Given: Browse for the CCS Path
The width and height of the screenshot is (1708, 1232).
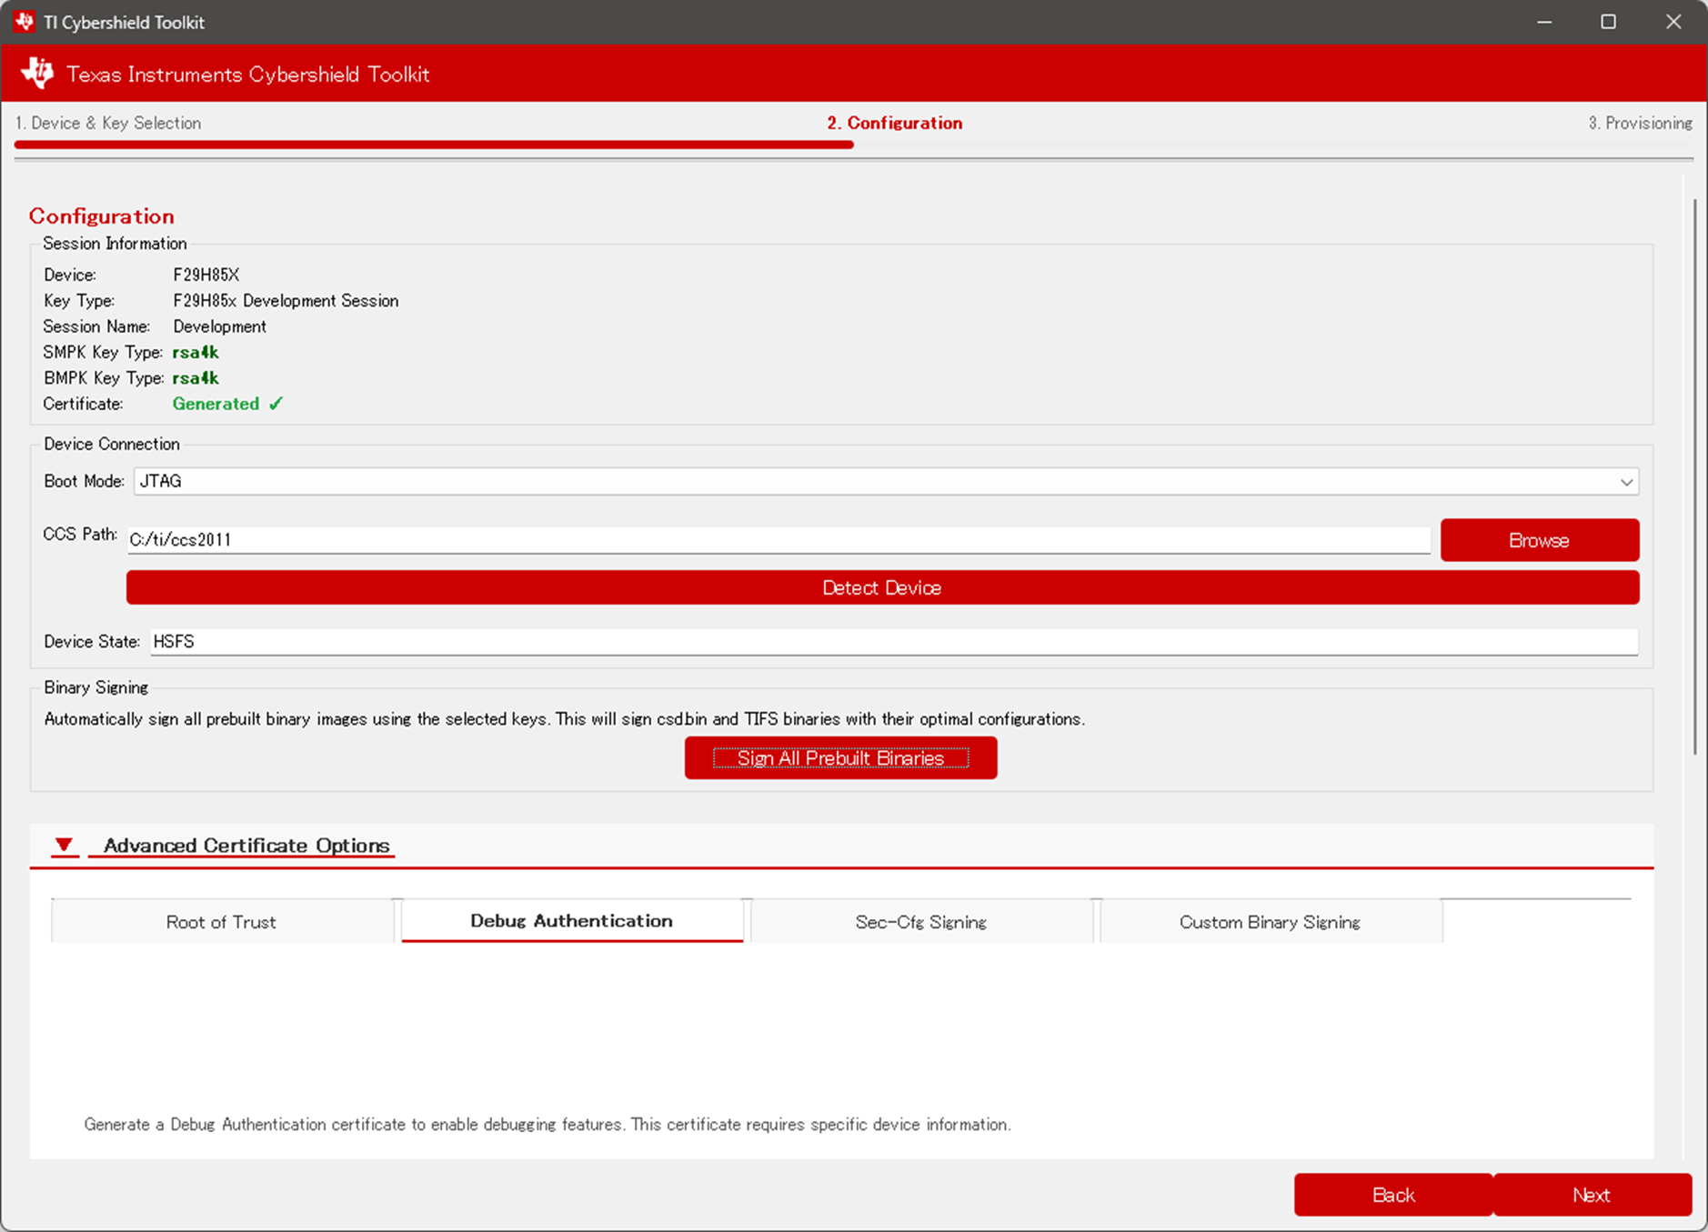Looking at the screenshot, I should tap(1540, 540).
